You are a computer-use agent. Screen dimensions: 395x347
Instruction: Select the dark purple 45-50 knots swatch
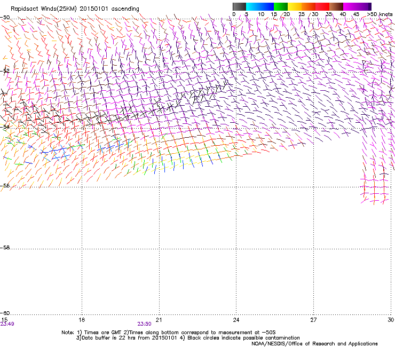364,6
